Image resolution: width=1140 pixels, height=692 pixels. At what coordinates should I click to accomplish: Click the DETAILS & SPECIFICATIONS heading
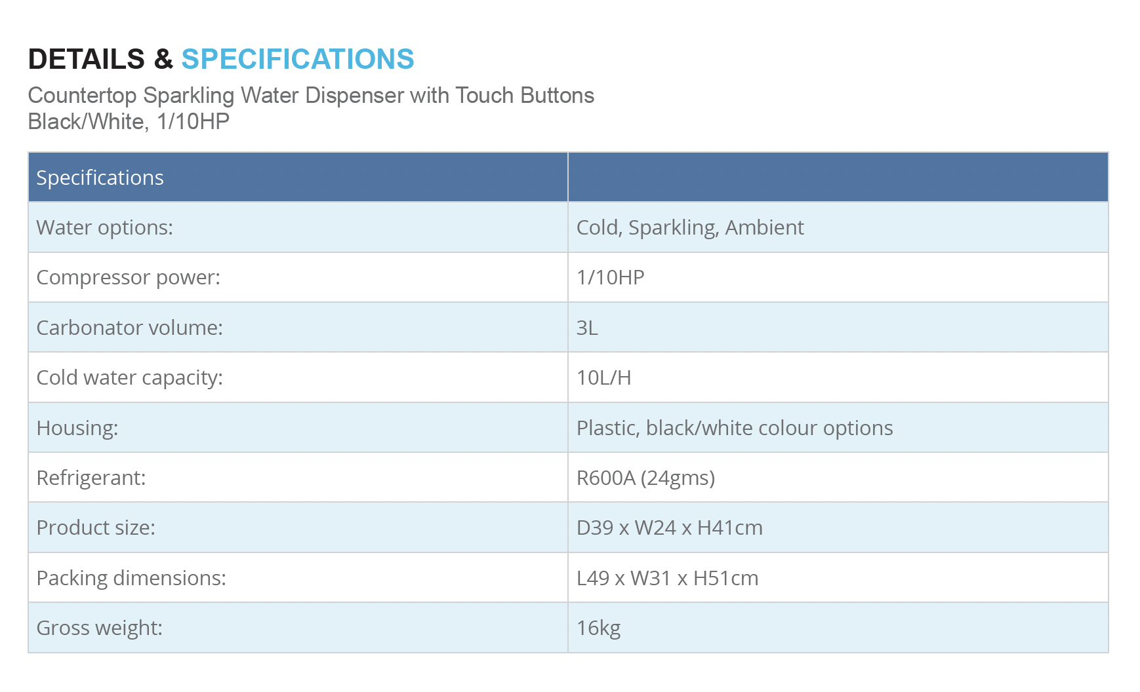click(x=221, y=59)
